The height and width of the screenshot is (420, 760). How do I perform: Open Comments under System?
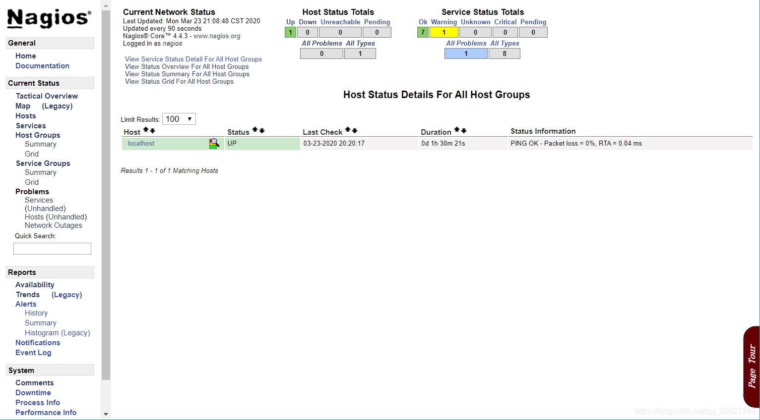click(x=34, y=383)
